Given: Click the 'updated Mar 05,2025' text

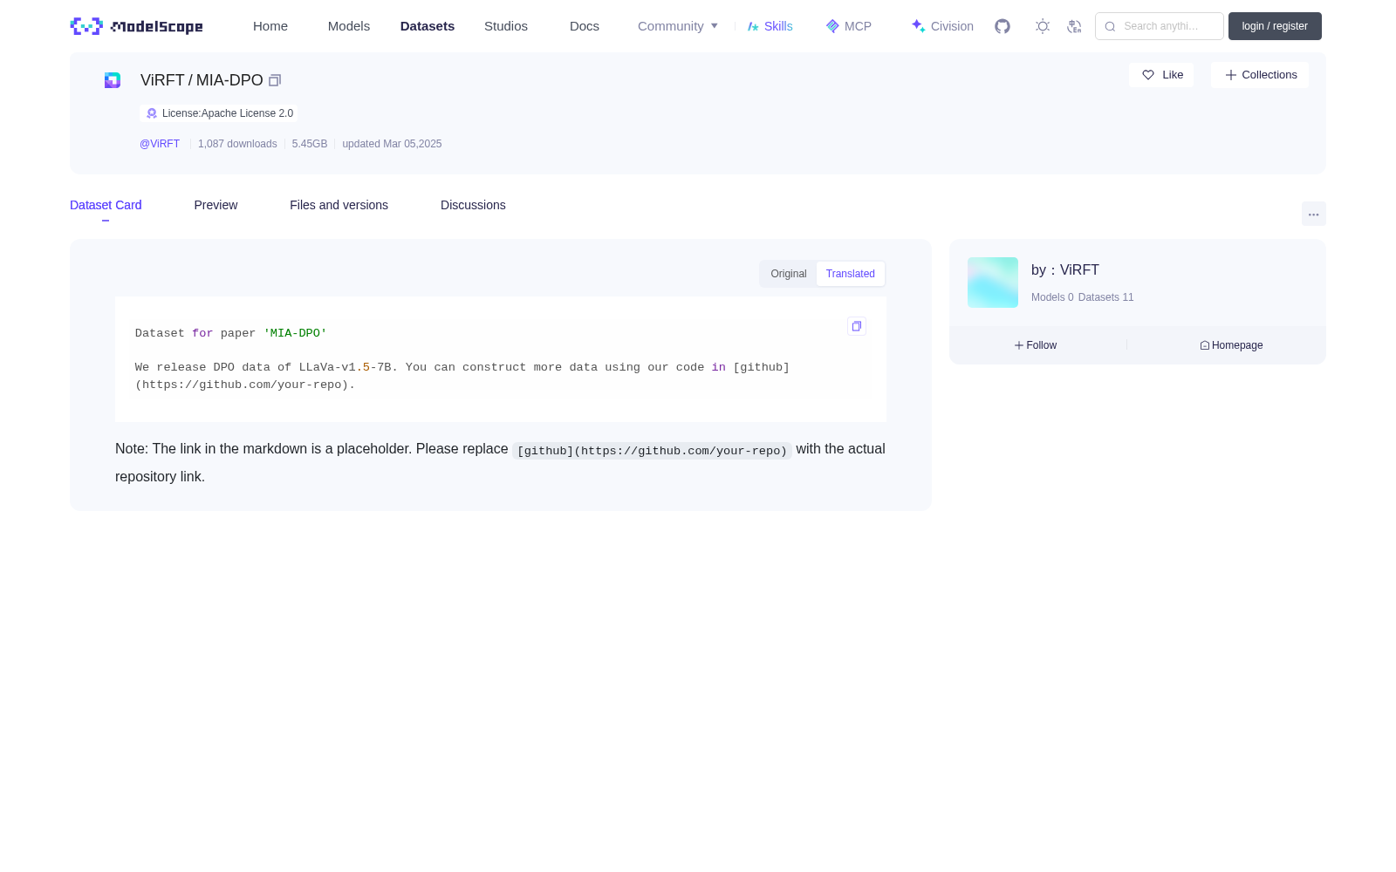Looking at the screenshot, I should point(392,144).
